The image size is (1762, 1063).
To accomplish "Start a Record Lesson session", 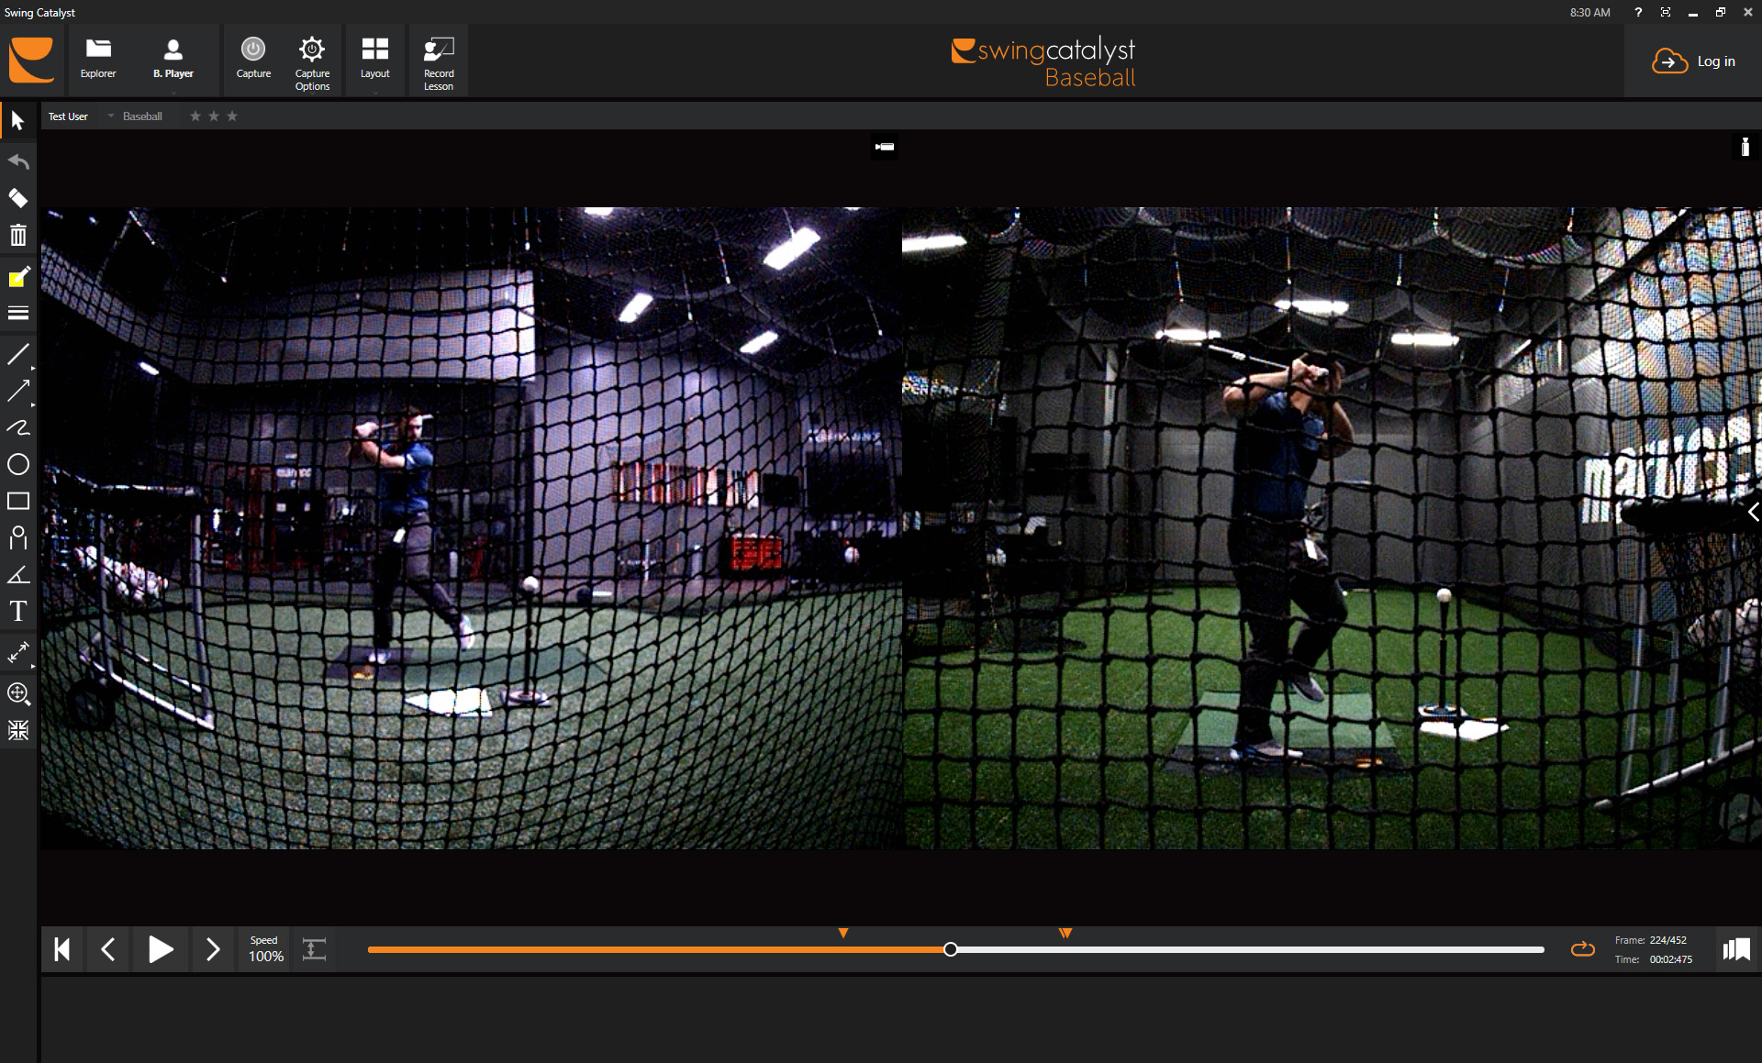I will [438, 61].
